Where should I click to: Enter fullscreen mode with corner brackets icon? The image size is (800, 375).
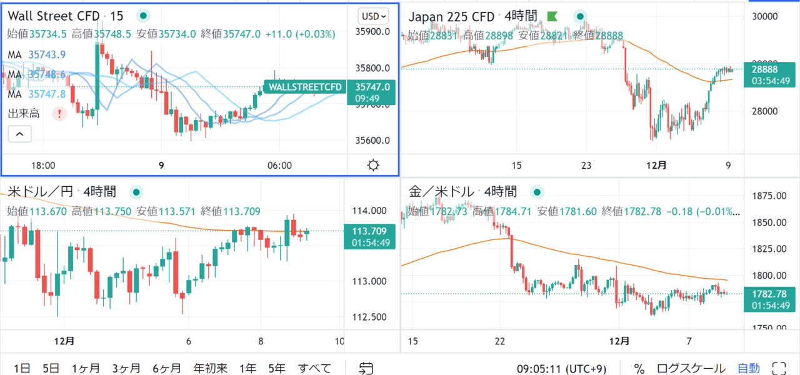pyautogui.click(x=779, y=368)
